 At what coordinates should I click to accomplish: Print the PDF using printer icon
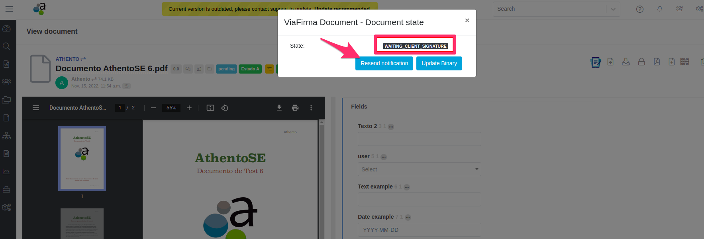click(x=295, y=108)
